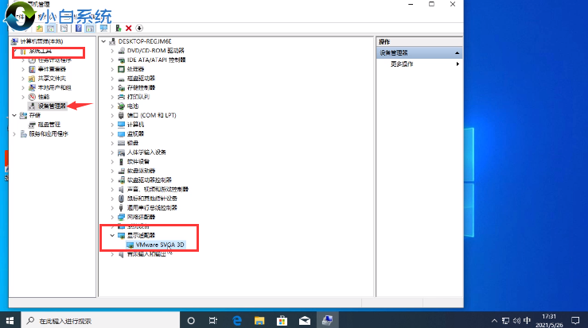Open the notification center icon
The width and height of the screenshot is (588, 328).
(x=575, y=321)
